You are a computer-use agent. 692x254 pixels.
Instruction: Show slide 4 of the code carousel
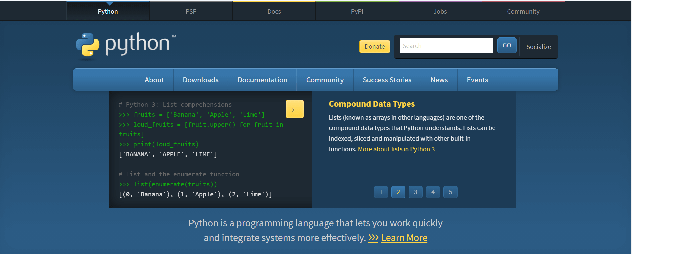tap(433, 192)
